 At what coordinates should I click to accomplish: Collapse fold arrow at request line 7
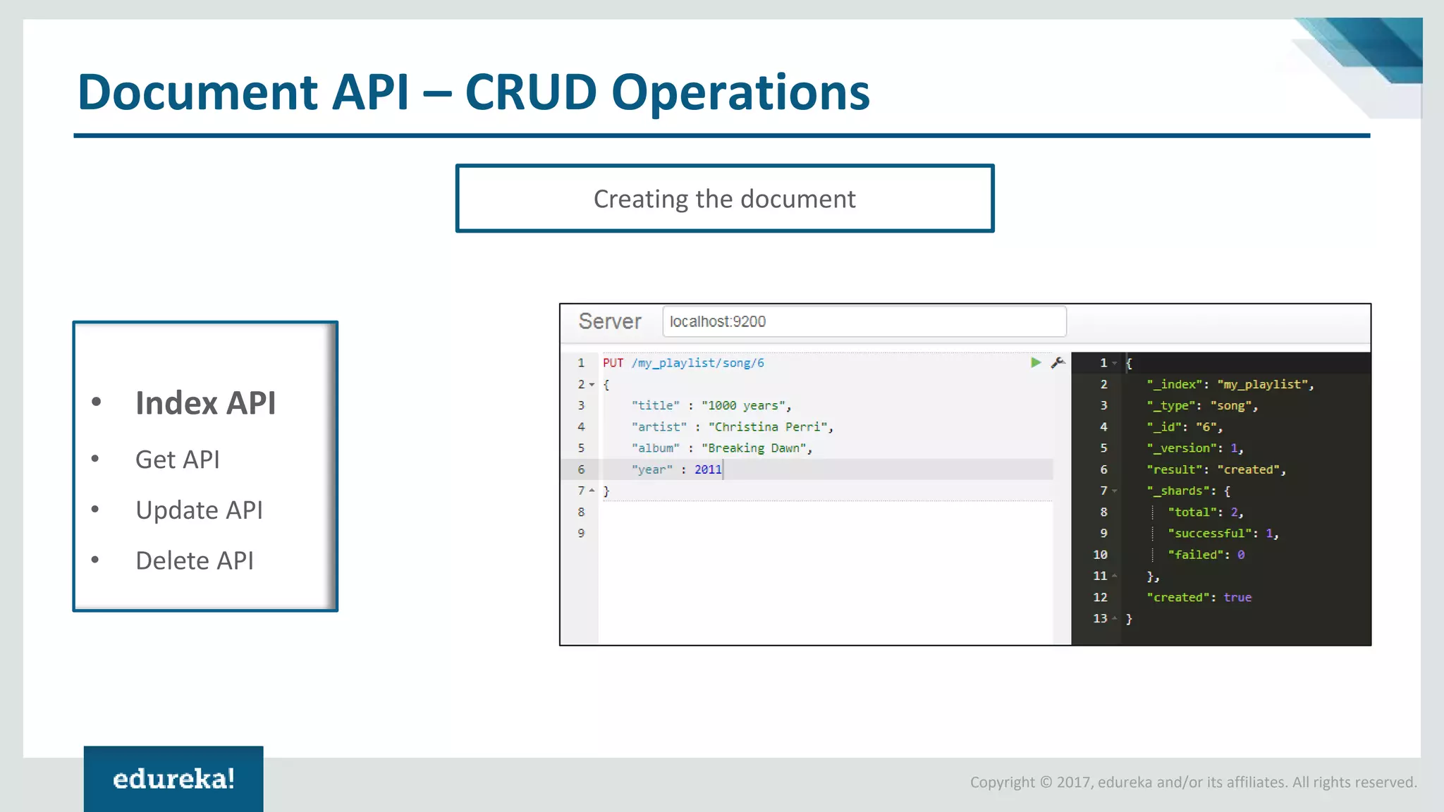click(592, 491)
